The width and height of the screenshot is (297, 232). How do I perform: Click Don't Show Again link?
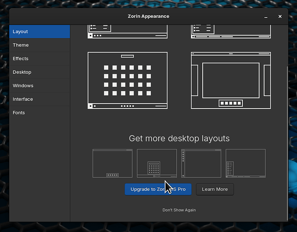(x=179, y=210)
